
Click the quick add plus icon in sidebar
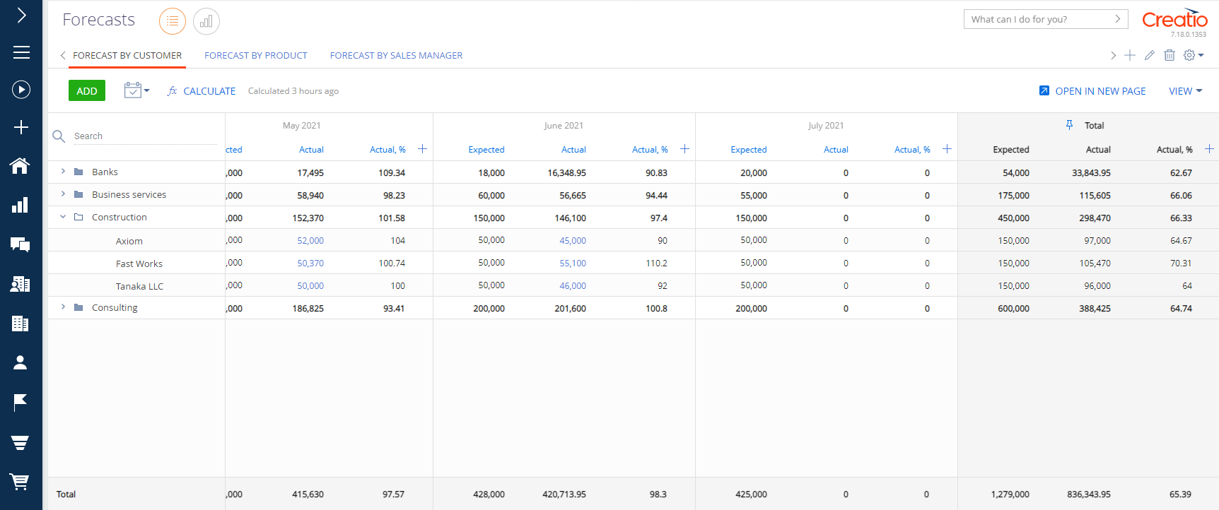point(21,127)
